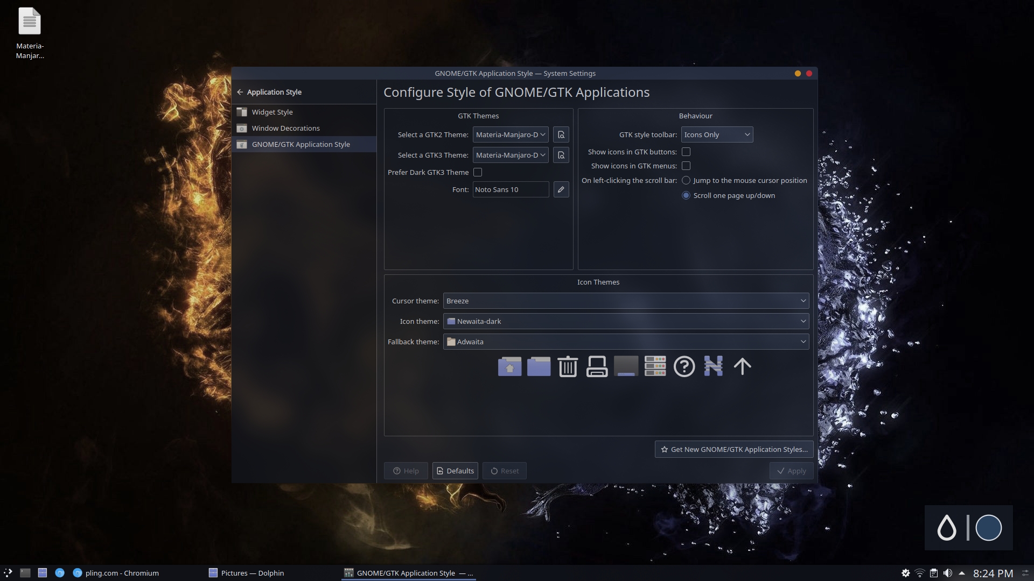Select Window Decorations in sidebar
The height and width of the screenshot is (581, 1034).
click(x=304, y=128)
